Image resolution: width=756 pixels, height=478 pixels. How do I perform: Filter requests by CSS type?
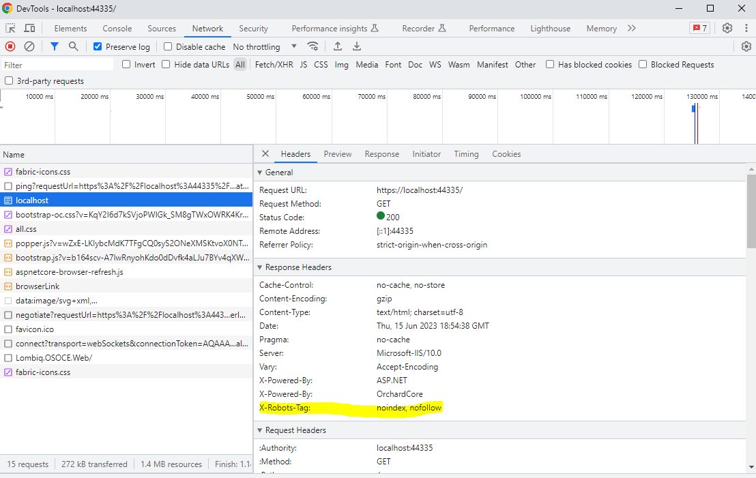tap(321, 65)
